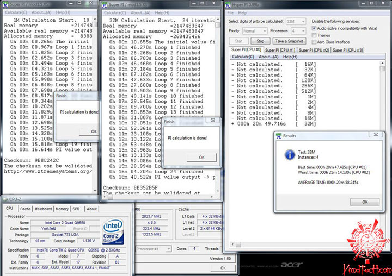Image resolution: width=392 pixels, height=276 pixels.
Task: Close the 32M Finish dialog with X
Action: [x=213, y=120]
